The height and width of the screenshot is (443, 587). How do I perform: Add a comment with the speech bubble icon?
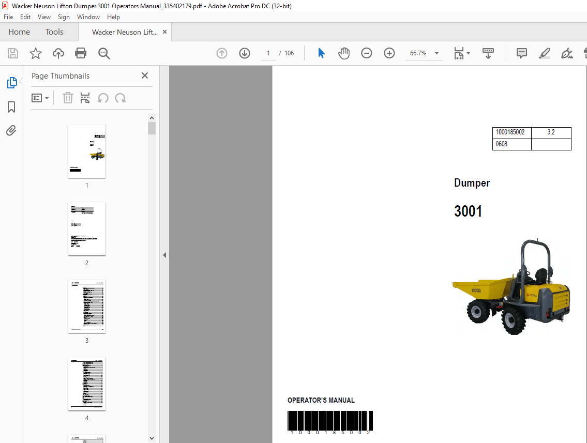(x=521, y=53)
